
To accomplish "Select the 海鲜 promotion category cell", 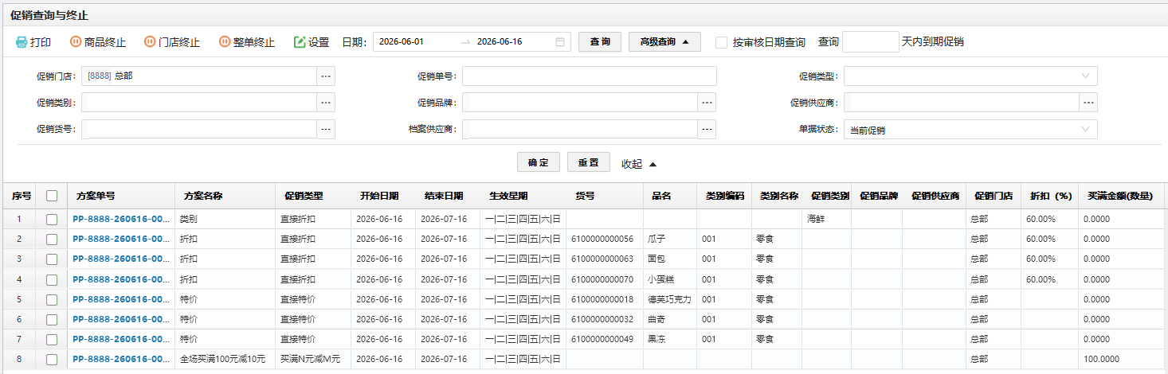I will point(827,219).
